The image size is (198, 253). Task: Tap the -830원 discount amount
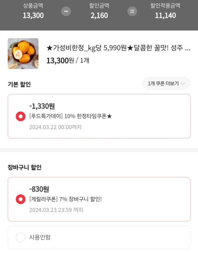39,189
